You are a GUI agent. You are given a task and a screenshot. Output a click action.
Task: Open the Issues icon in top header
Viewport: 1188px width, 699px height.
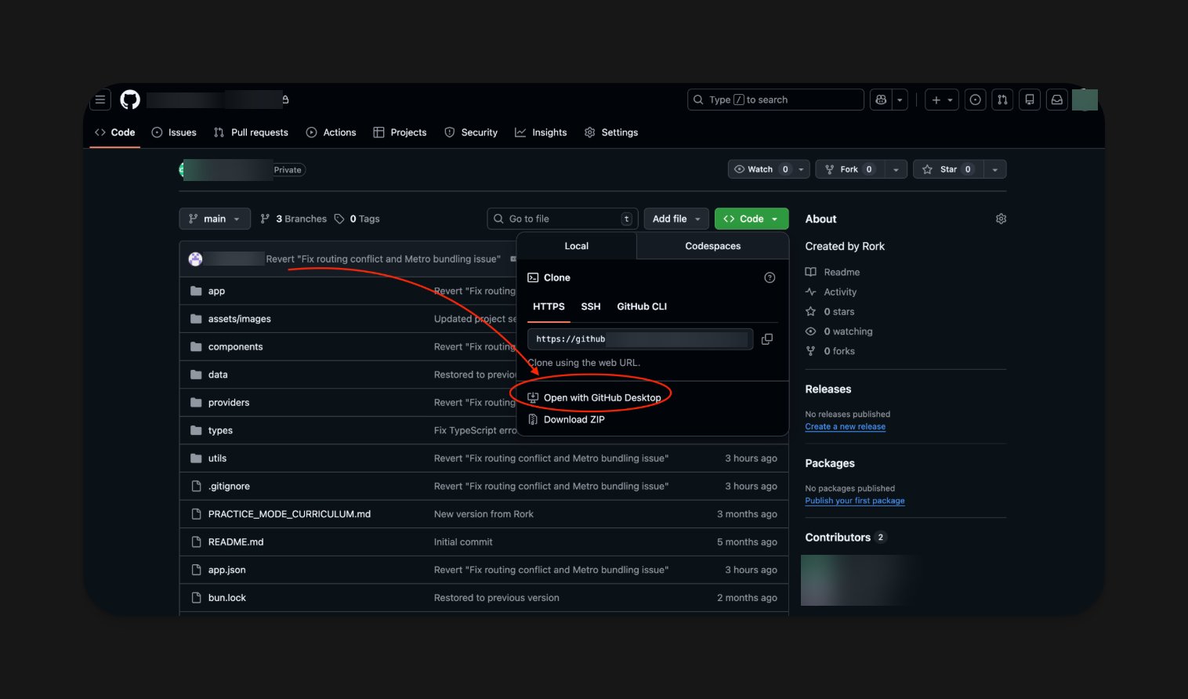click(x=975, y=100)
